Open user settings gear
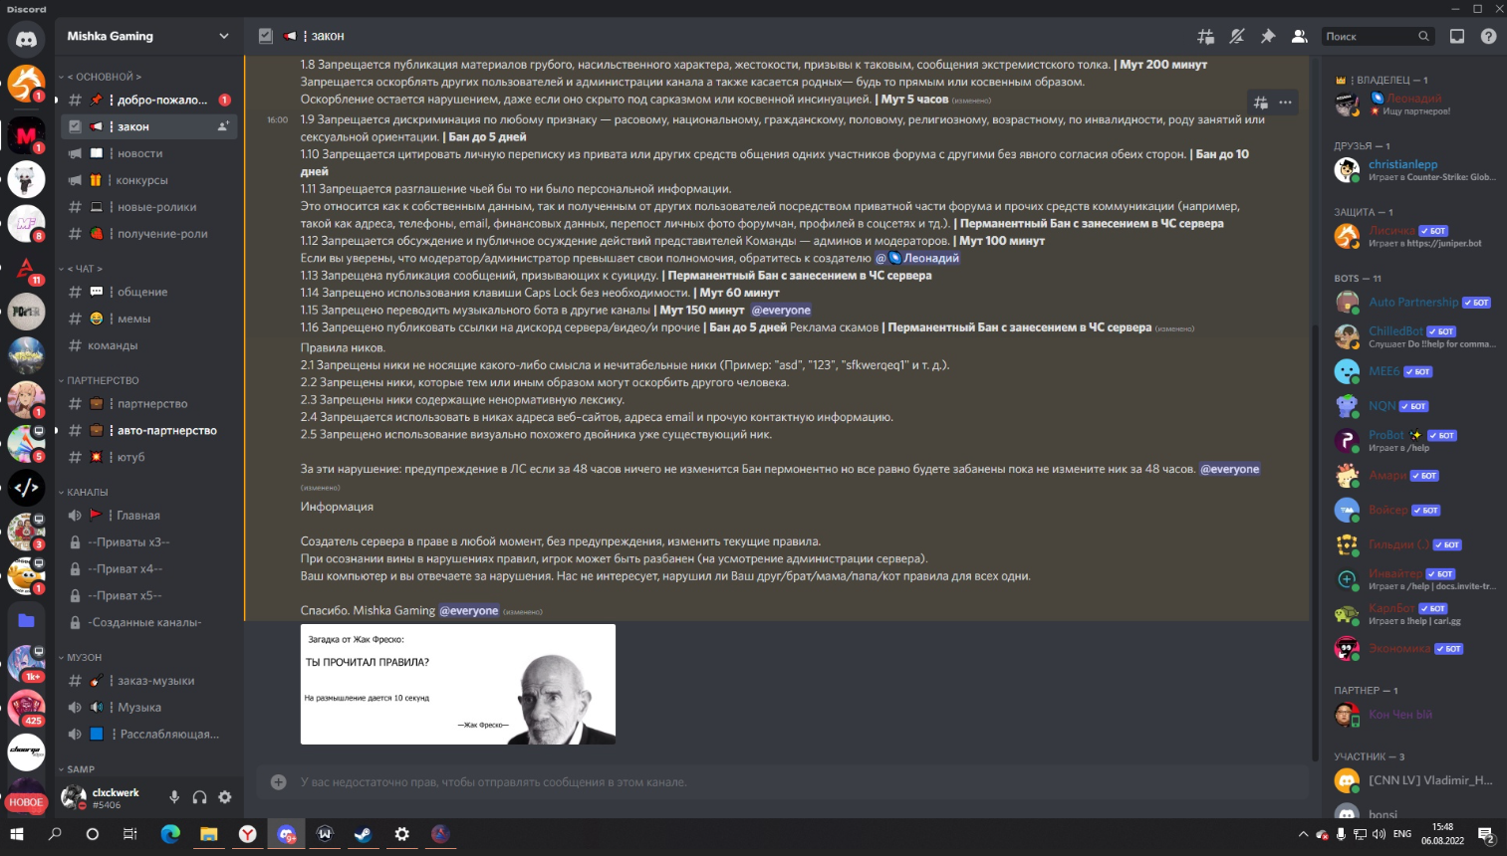 pyautogui.click(x=225, y=797)
